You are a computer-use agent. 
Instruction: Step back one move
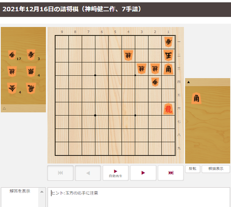point(88,173)
